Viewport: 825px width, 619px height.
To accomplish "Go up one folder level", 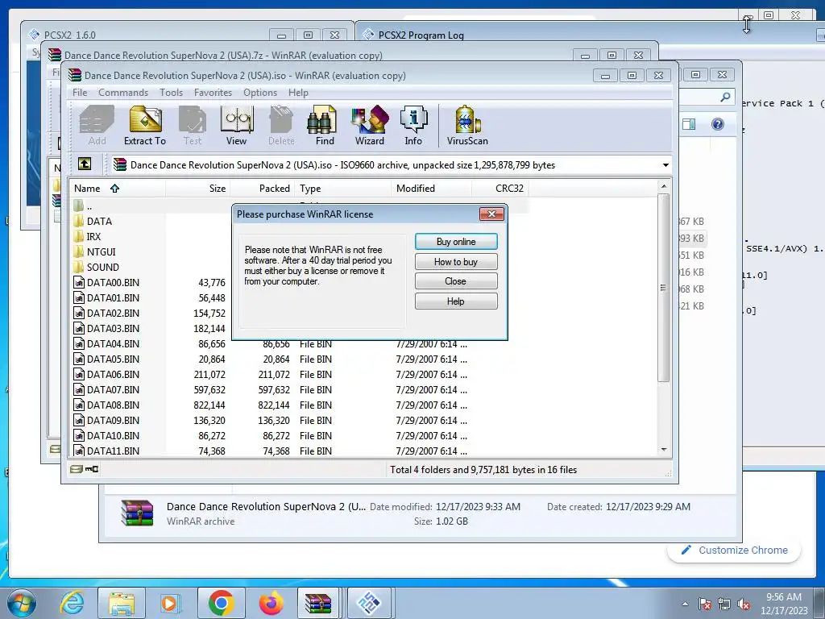I will 84,164.
